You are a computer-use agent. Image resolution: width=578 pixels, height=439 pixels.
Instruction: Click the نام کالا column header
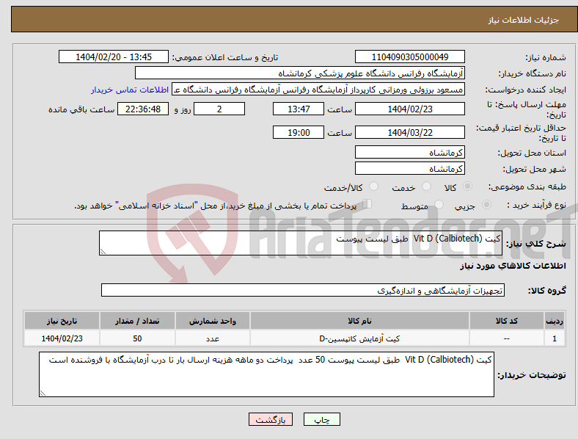pyautogui.click(x=359, y=321)
